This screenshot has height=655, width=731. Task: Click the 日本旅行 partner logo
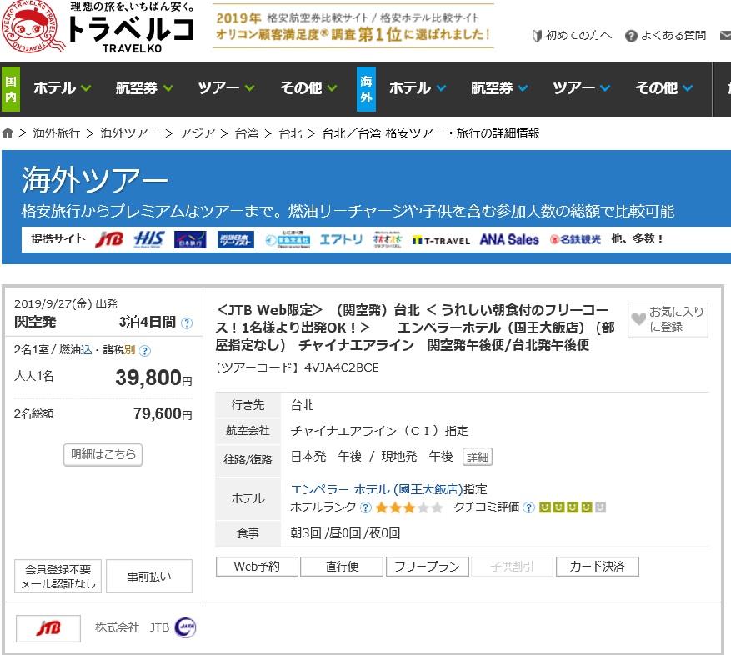click(x=190, y=240)
